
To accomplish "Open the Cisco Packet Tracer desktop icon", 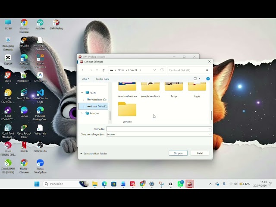I will (24, 131).
